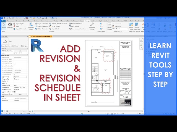Screen dimensions: 177x132
Task: Click the Sheet Name value GROUND FLOOR PL...
Action: [20, 87]
